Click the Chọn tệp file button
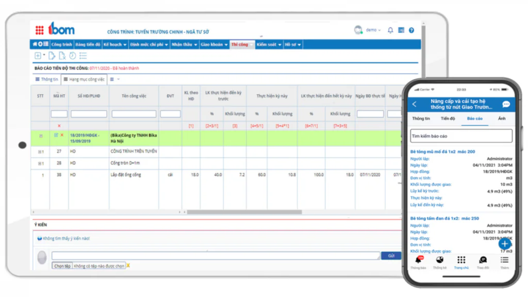 pyautogui.click(x=62, y=266)
